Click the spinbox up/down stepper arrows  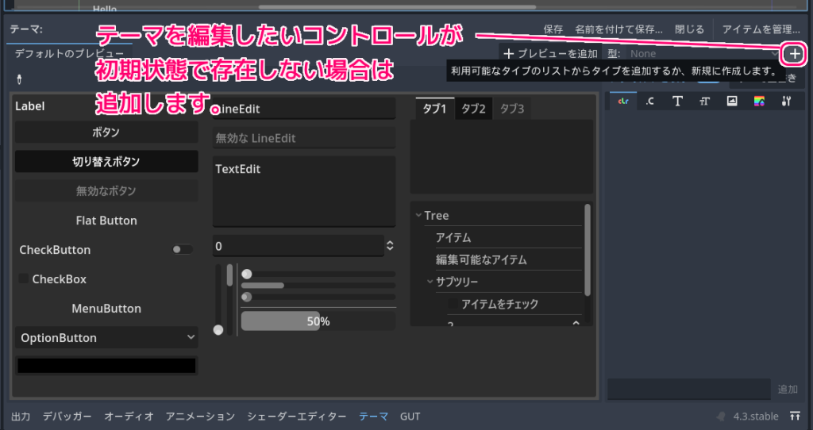click(390, 246)
